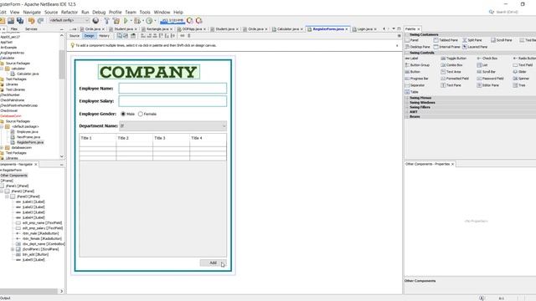Screen dimensions: 536x301
Task: Select Spinner in the Palette
Action: point(521,79)
